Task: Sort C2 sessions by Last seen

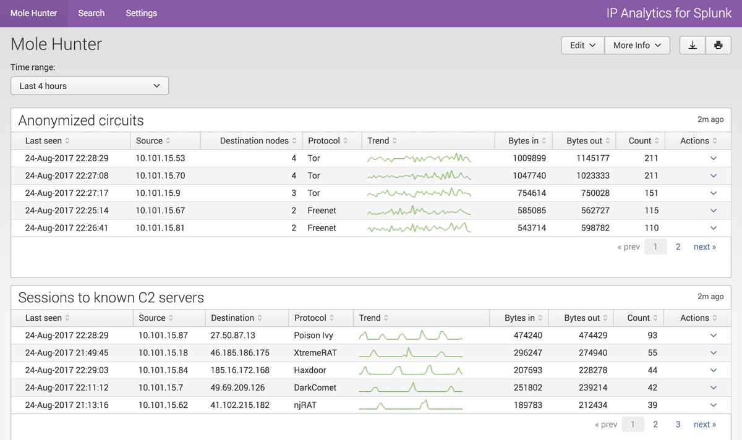Action: pyautogui.click(x=48, y=318)
